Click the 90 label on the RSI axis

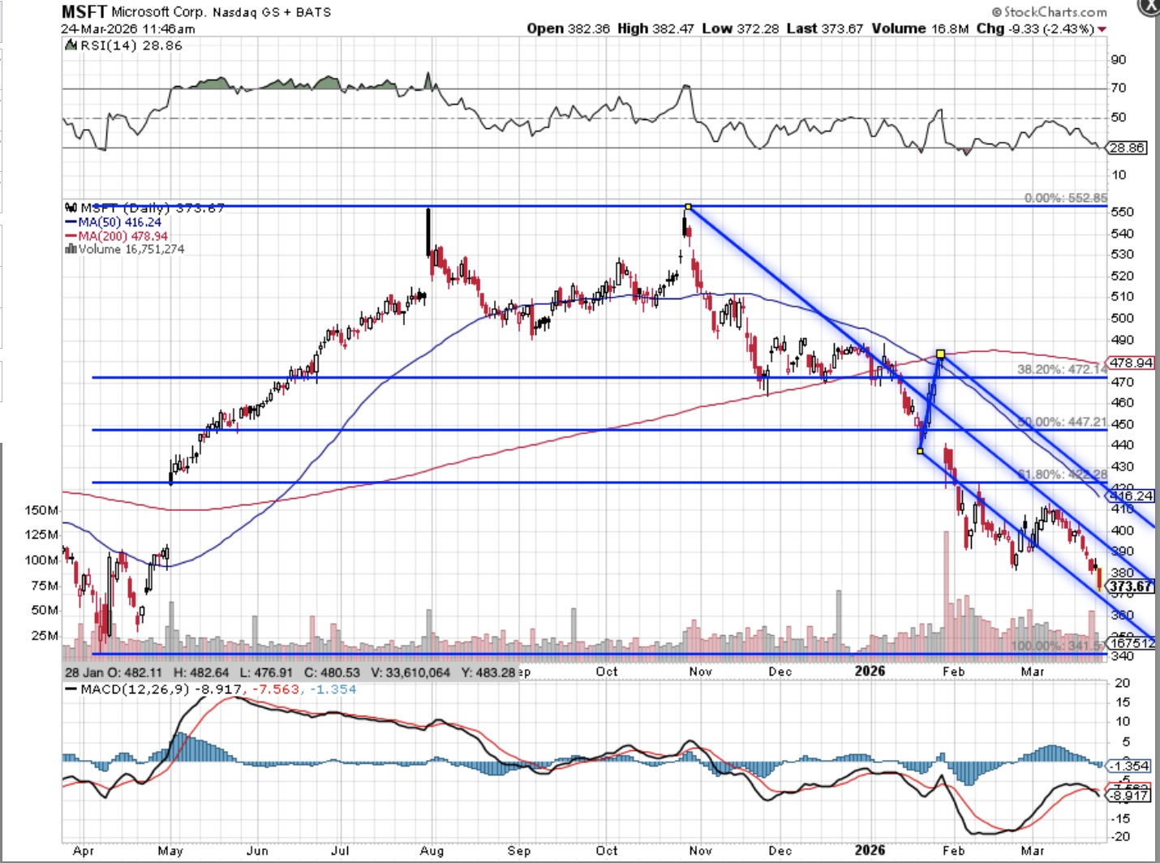pyautogui.click(x=1119, y=59)
